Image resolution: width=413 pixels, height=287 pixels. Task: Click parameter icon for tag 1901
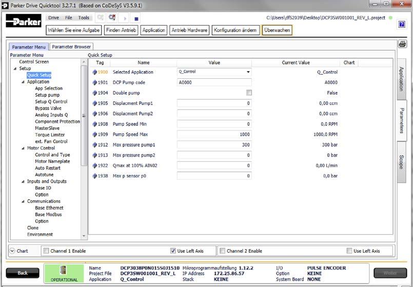click(94, 82)
